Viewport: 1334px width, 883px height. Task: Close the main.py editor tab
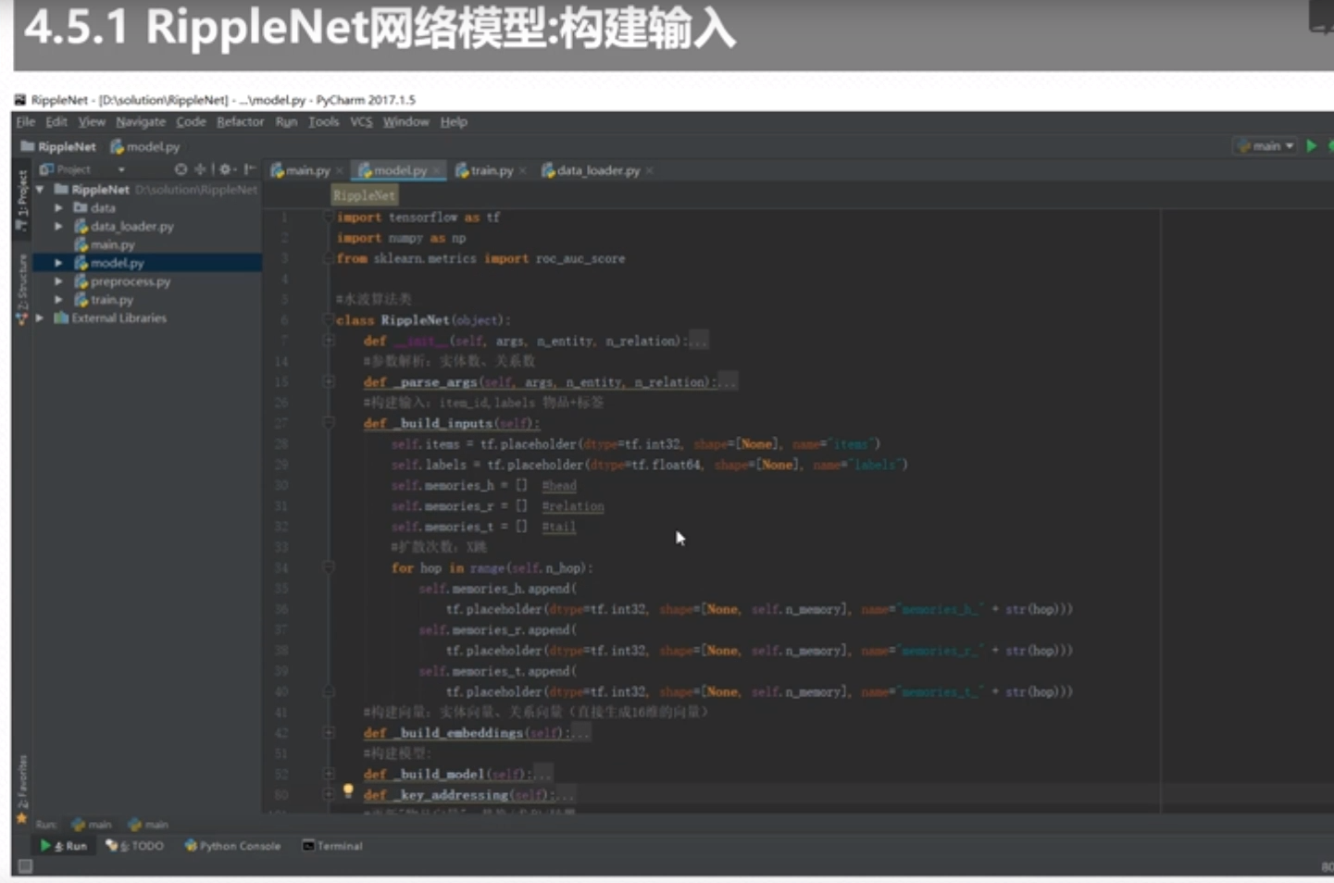click(x=339, y=170)
